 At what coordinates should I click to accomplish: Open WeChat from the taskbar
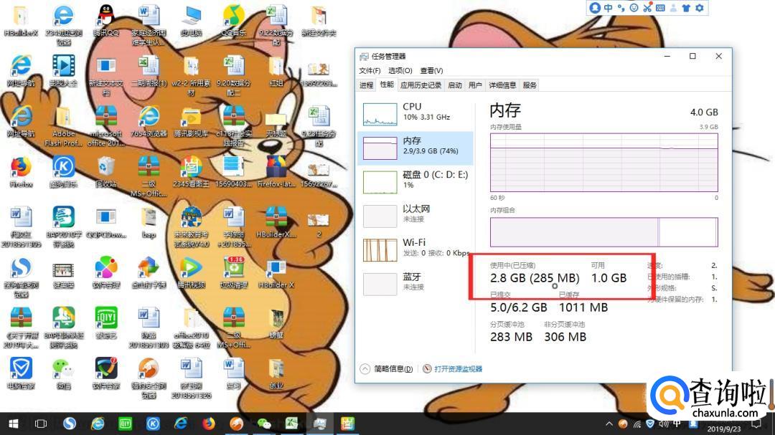coord(264,424)
